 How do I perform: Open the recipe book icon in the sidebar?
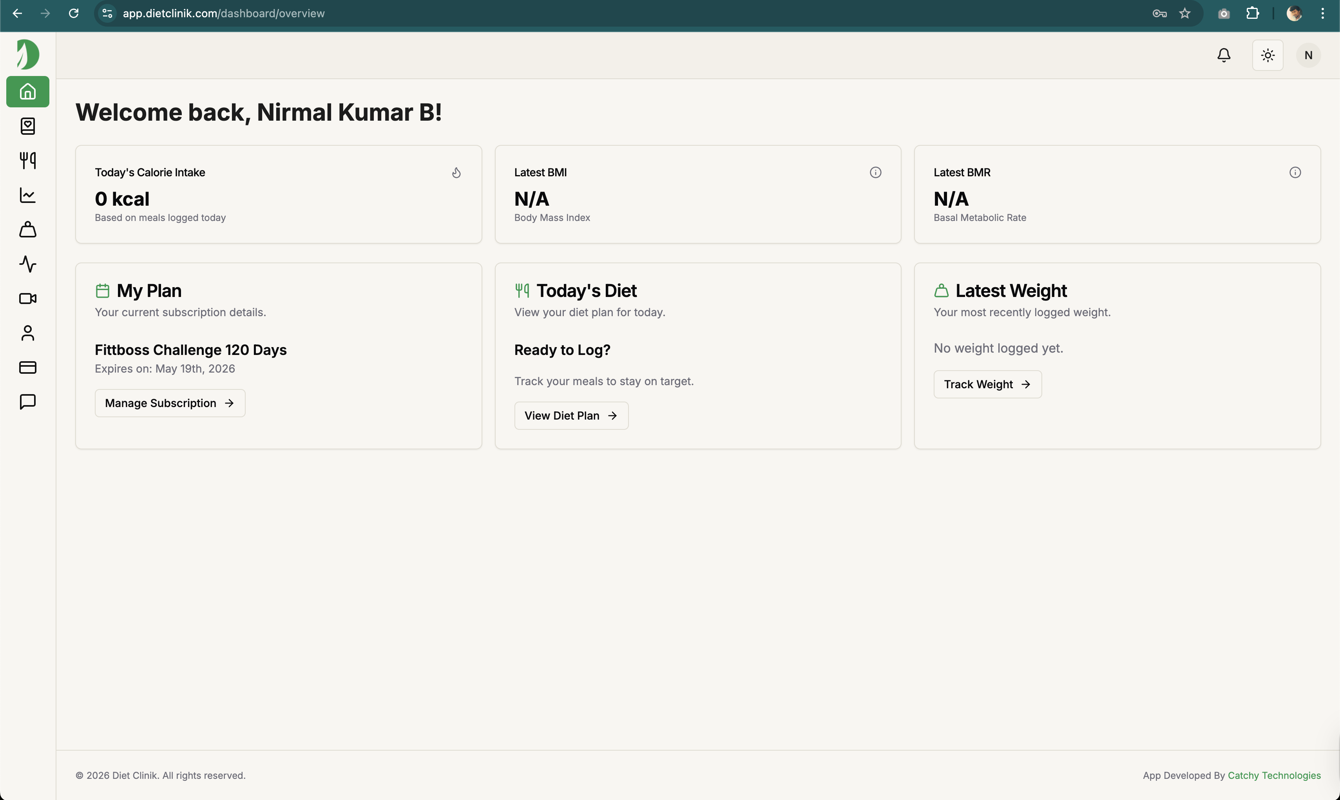(x=27, y=126)
